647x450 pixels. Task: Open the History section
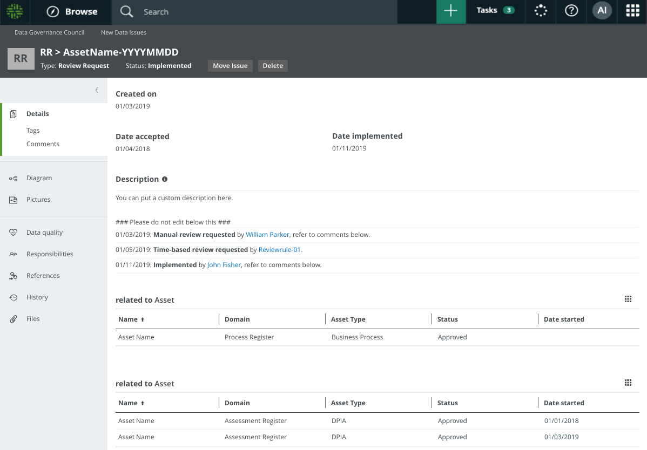pos(37,297)
